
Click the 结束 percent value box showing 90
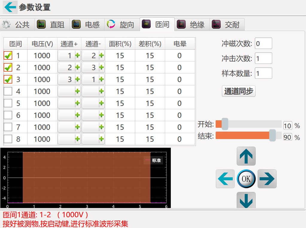pos(288,137)
